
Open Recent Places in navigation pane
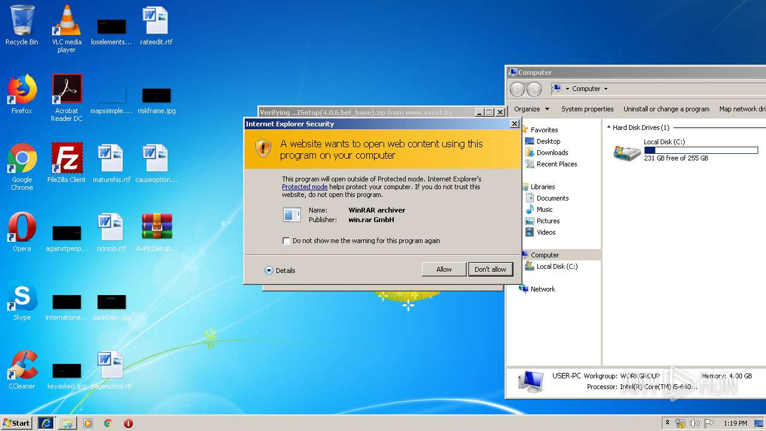coord(557,164)
